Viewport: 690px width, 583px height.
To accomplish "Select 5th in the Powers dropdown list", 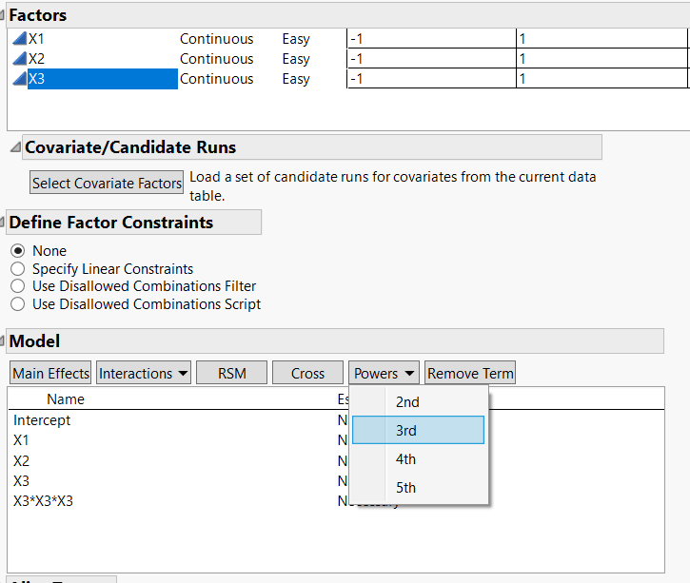I will pyautogui.click(x=407, y=488).
